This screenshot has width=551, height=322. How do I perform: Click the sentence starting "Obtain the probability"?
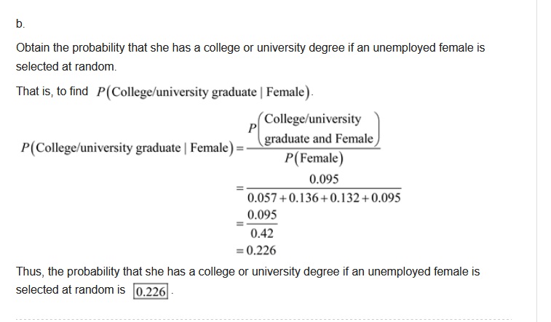tap(250, 48)
